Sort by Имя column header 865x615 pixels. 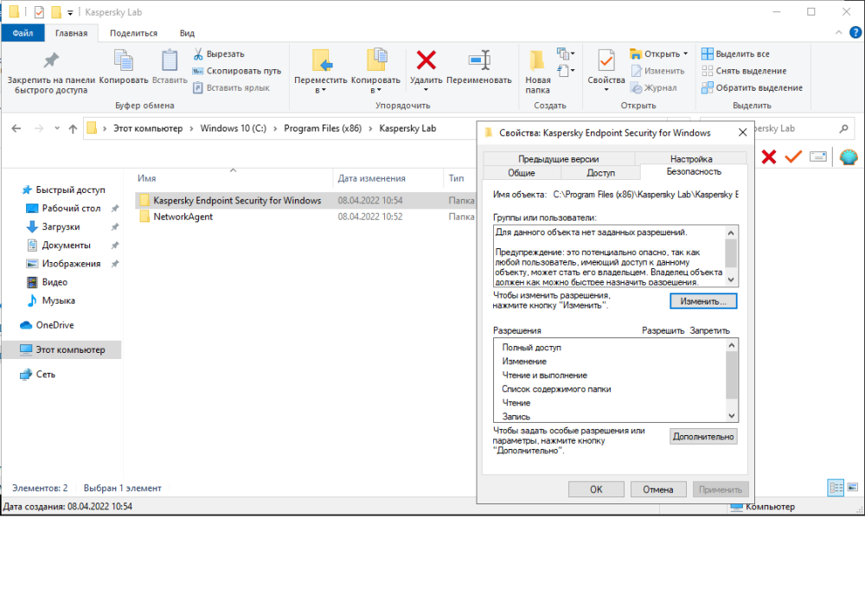pos(147,178)
